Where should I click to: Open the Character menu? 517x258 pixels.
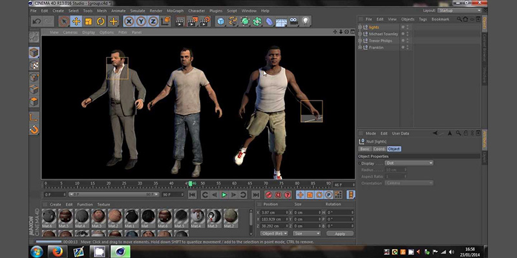point(196,11)
